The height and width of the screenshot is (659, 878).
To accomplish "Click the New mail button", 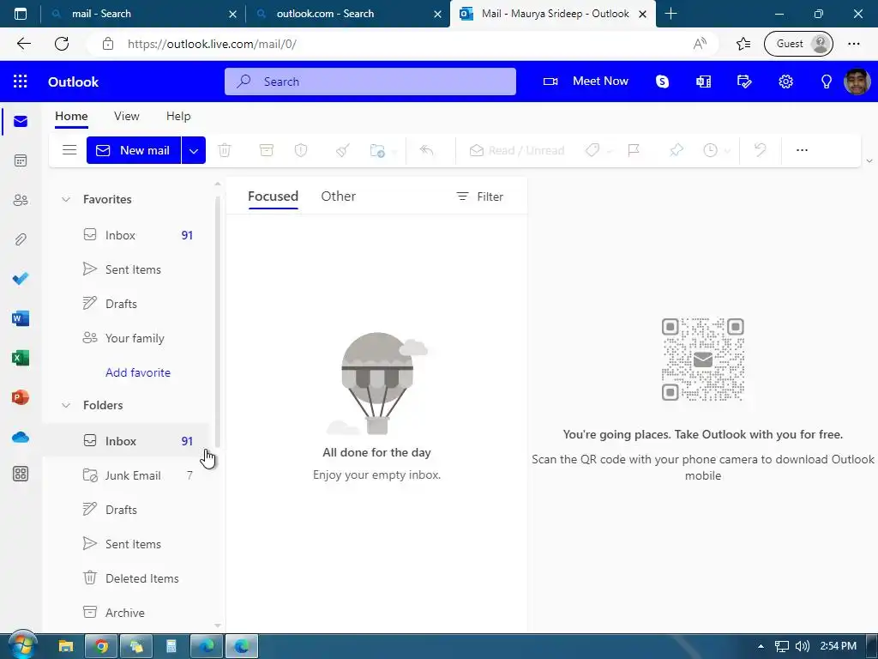I will pyautogui.click(x=134, y=150).
